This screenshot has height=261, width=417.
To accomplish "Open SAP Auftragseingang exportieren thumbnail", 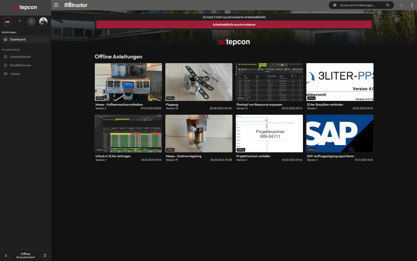I will click(340, 133).
